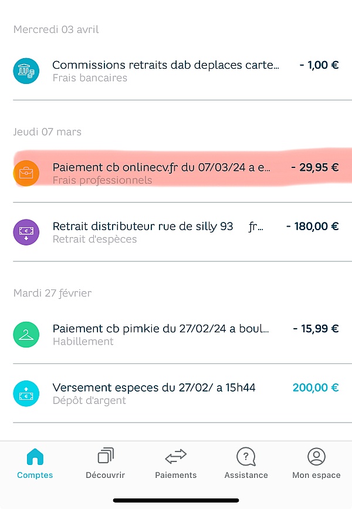
Task: Tap the Découvrir stacked cards icon
Action: (x=106, y=456)
